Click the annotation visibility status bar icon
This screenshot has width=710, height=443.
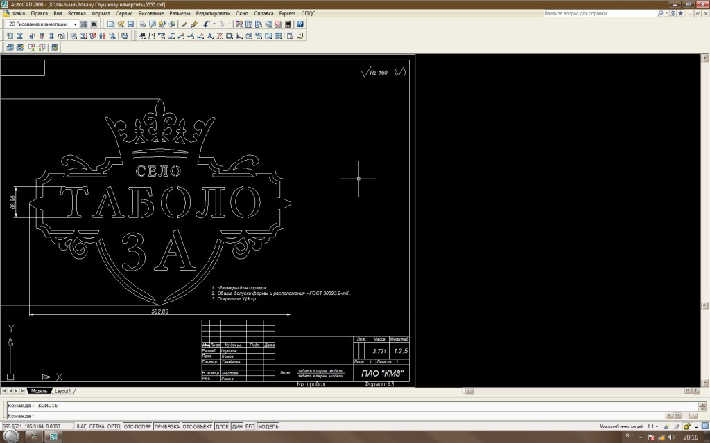point(666,426)
